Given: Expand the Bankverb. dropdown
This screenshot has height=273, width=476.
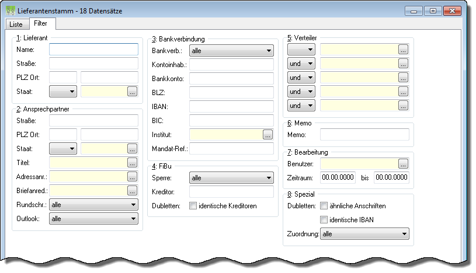Looking at the screenshot, I should click(x=231, y=51).
